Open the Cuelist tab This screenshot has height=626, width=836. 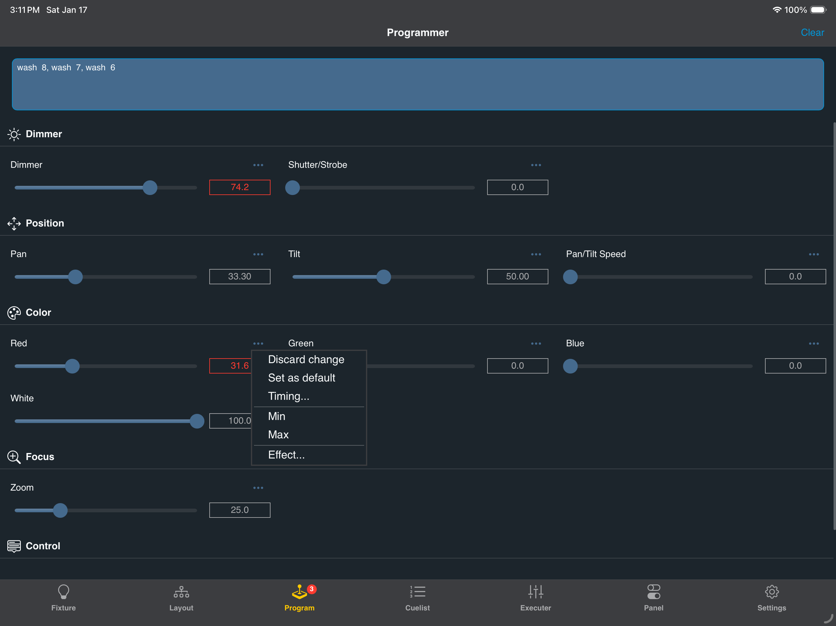pyautogui.click(x=418, y=598)
